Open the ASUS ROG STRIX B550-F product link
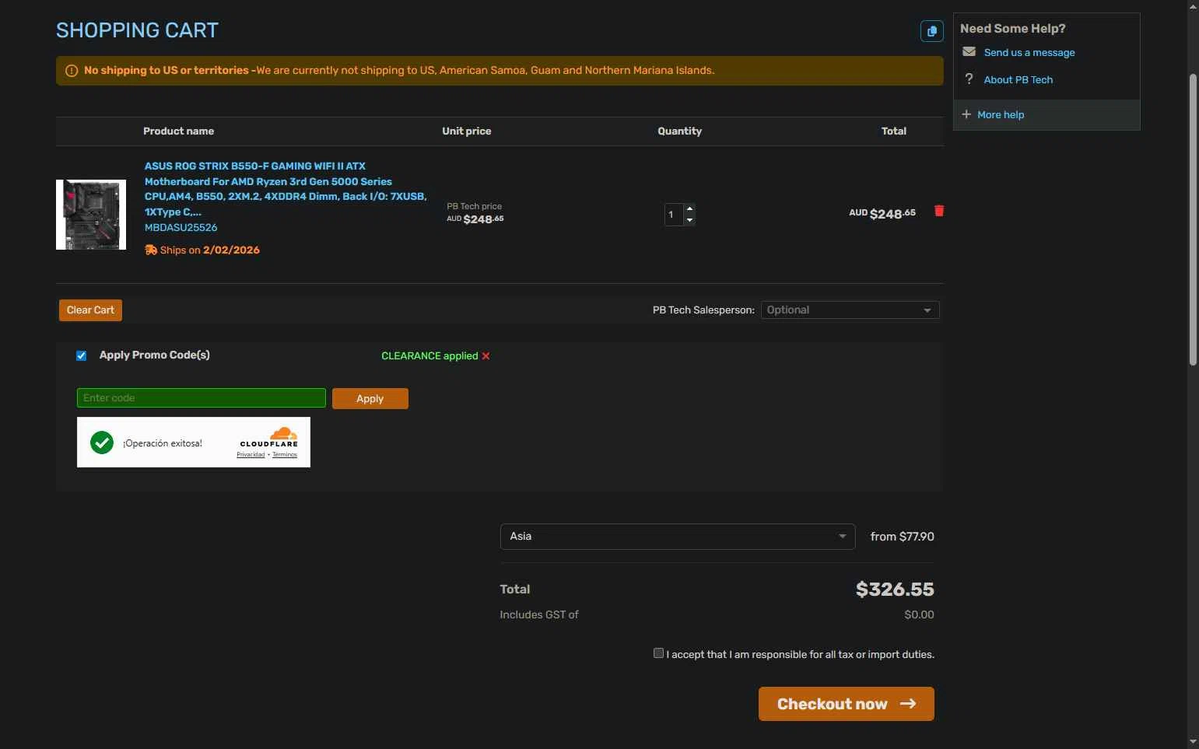The width and height of the screenshot is (1199, 749). (x=286, y=189)
